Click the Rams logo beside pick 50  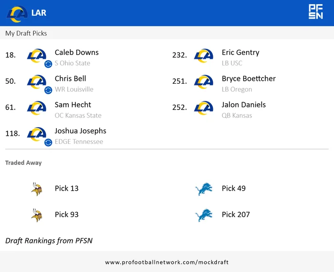tap(37, 82)
